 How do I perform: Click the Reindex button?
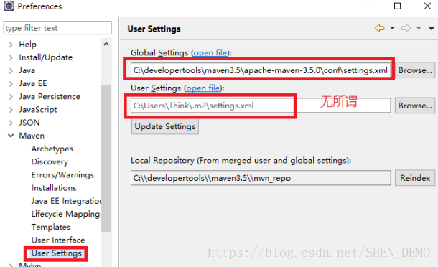[x=415, y=178]
